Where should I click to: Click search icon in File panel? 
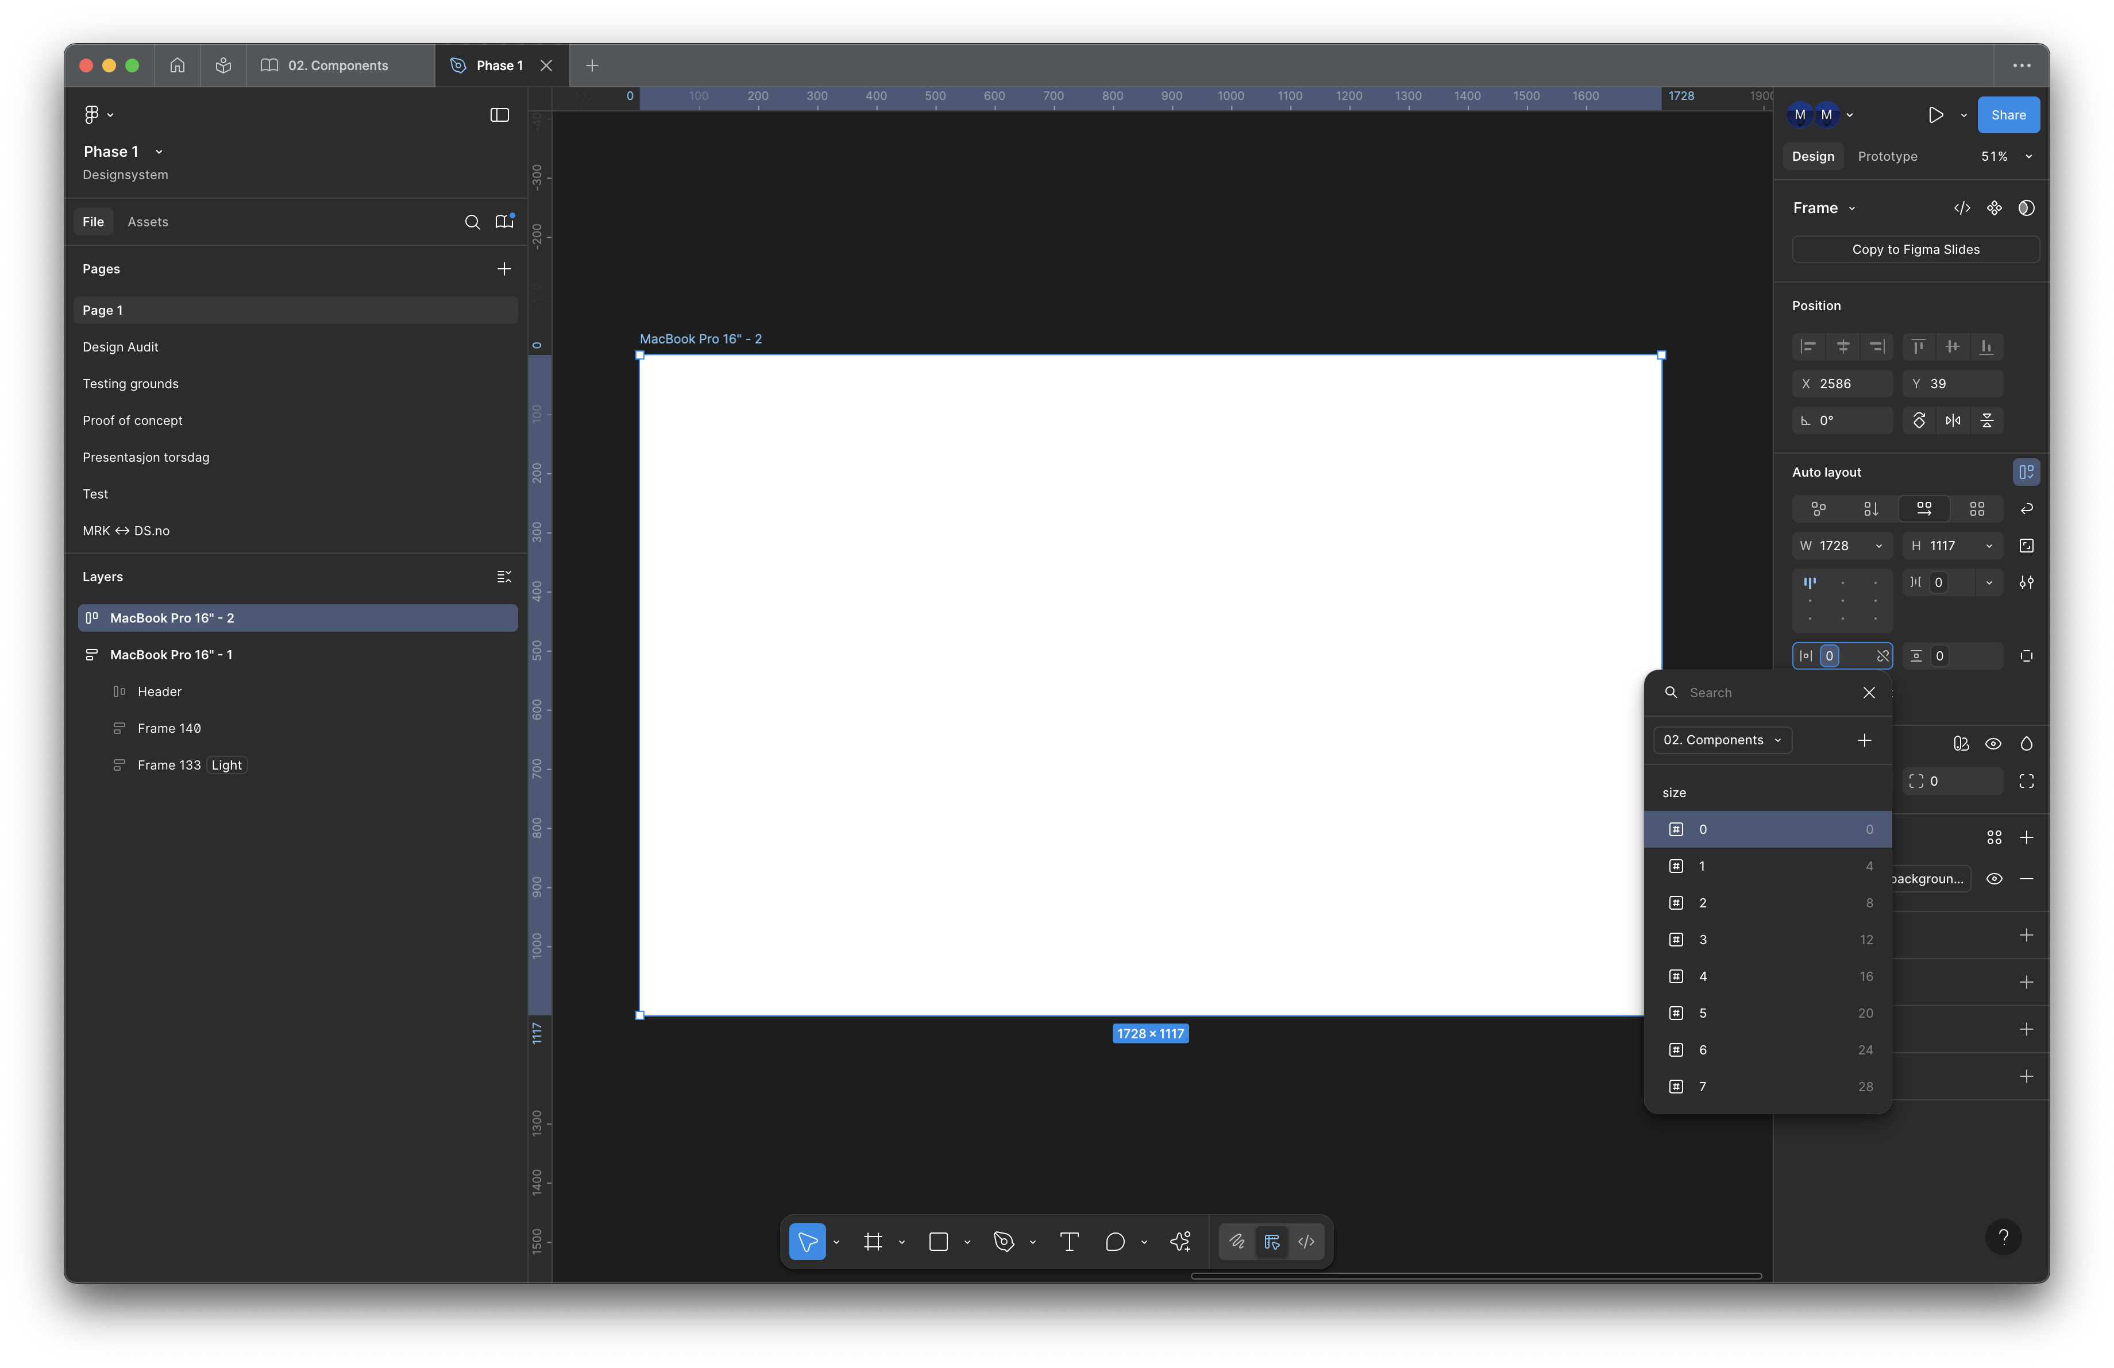(x=473, y=222)
